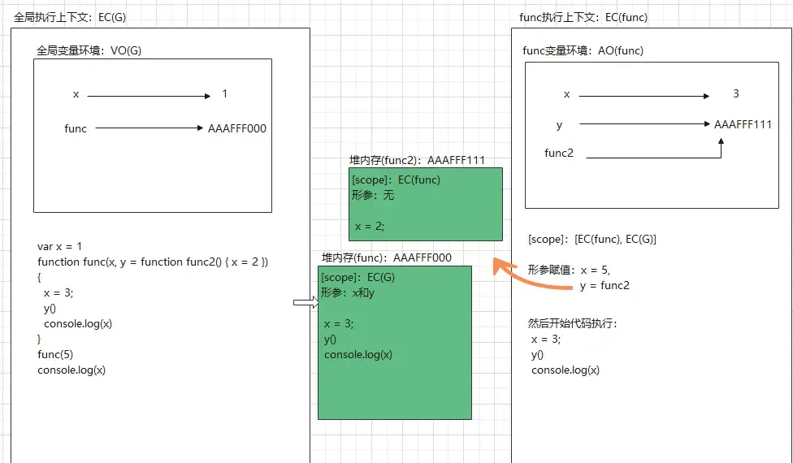Click the [scope]：[EC(func), EC(G)] text

(592, 239)
